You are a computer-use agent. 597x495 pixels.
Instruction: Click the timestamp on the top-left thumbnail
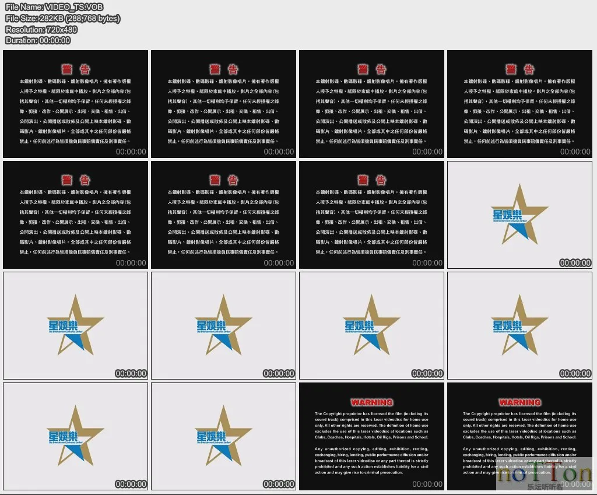click(131, 152)
